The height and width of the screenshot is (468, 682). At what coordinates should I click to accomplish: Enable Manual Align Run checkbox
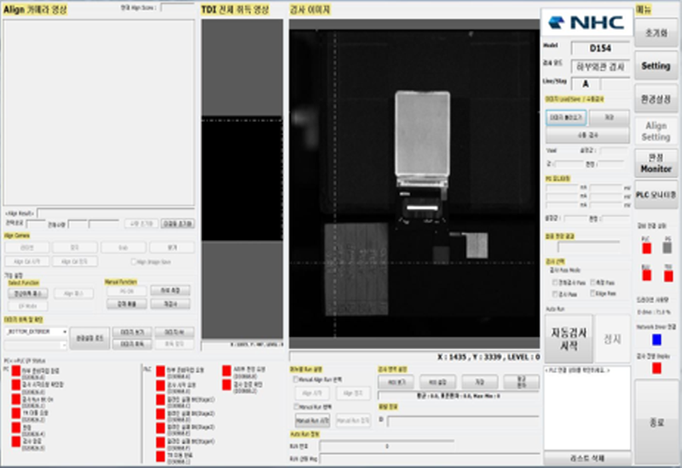pos(296,379)
